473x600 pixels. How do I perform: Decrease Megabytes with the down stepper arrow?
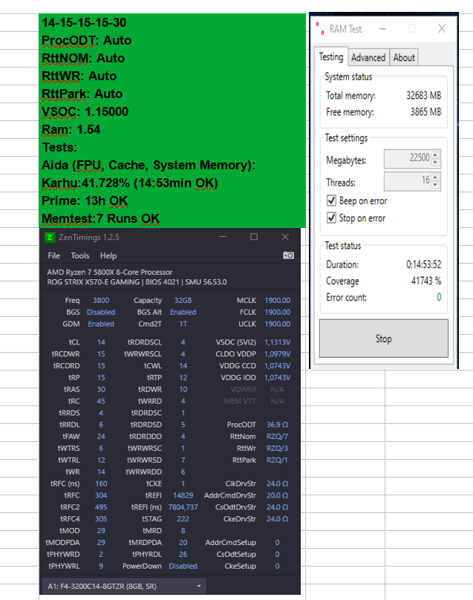tap(435, 163)
